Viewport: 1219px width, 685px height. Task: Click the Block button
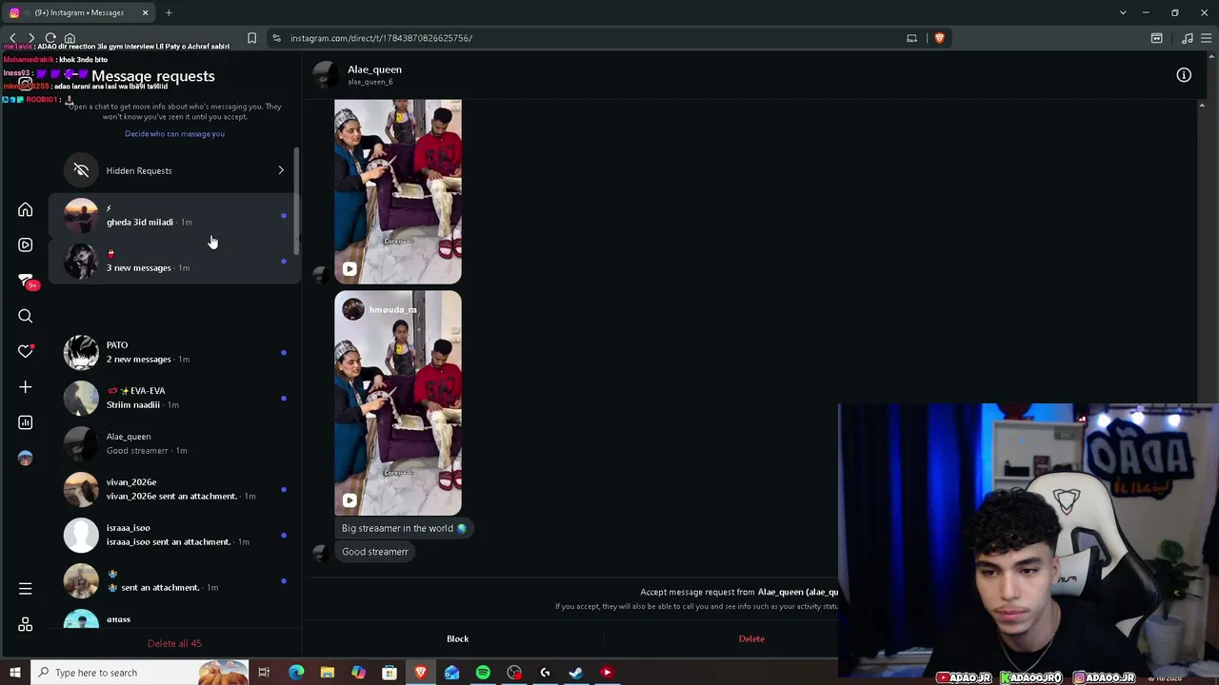click(458, 638)
